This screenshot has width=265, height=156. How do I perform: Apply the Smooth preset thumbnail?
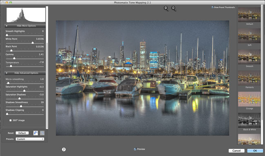click(249, 57)
